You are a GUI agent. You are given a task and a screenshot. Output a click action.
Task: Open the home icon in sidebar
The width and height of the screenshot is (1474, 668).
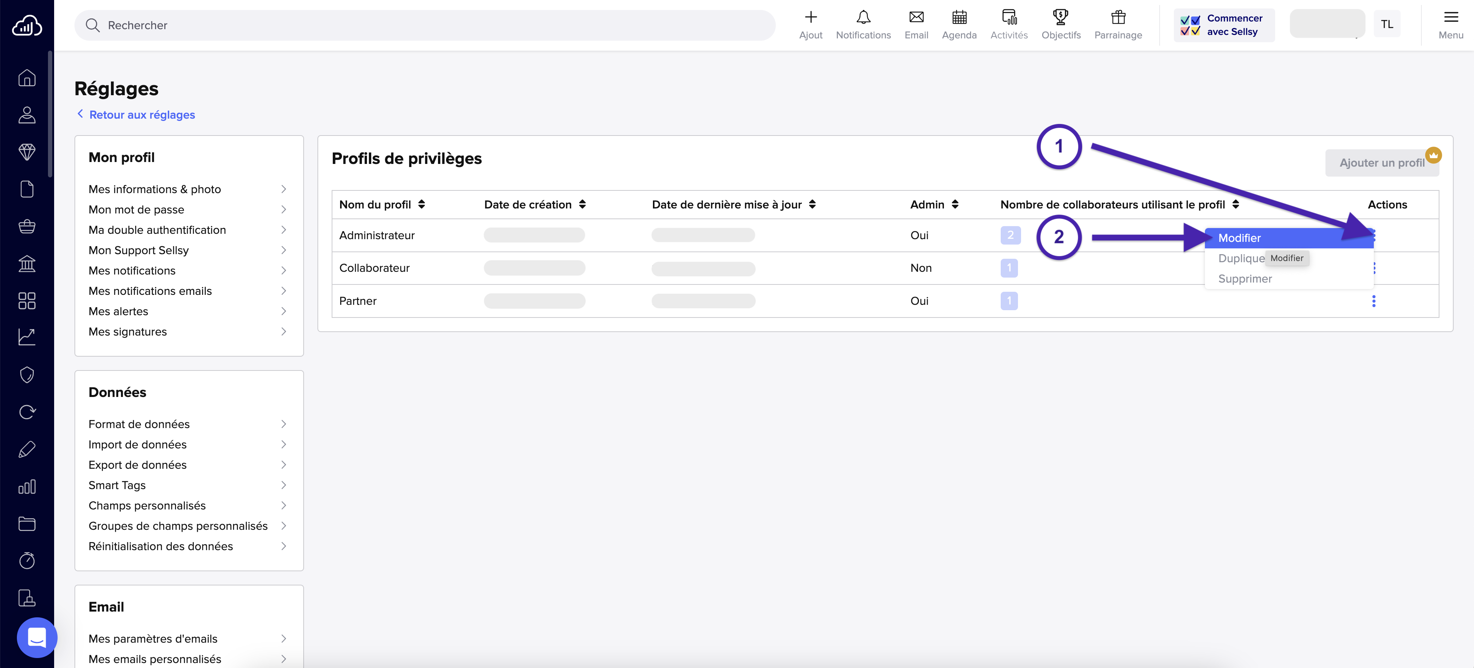coord(27,78)
